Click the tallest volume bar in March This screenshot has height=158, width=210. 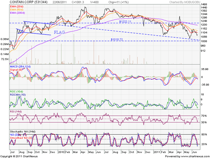tap(74, 49)
